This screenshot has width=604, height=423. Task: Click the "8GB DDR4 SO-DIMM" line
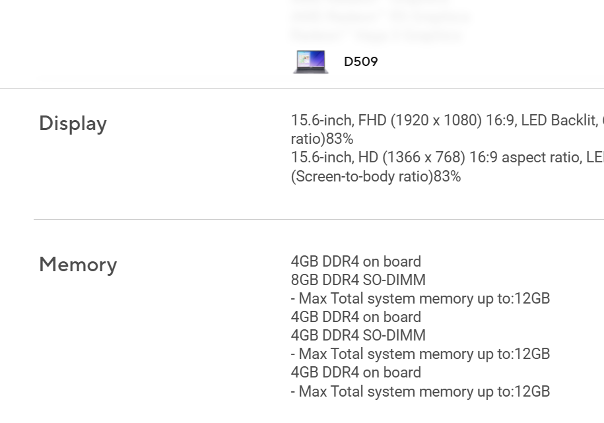358,280
